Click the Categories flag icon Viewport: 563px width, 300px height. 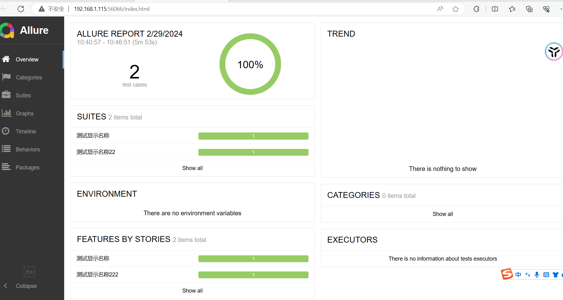[6, 77]
